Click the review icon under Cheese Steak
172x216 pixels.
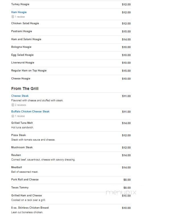13,105
